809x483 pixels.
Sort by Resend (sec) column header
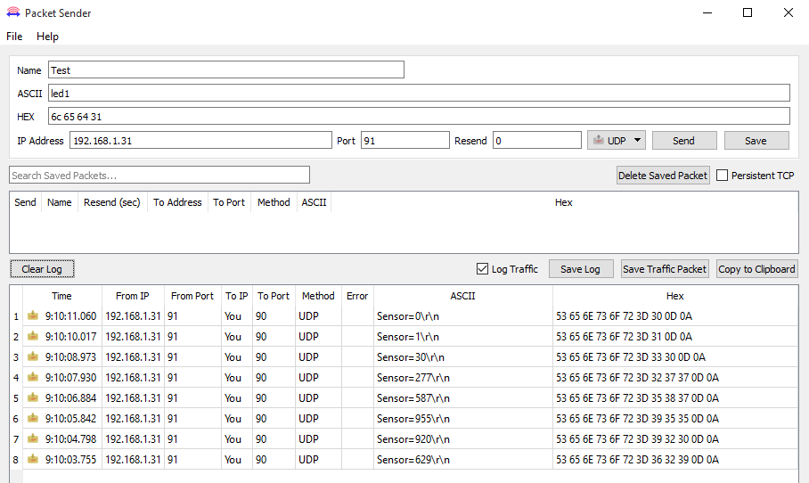coord(112,202)
